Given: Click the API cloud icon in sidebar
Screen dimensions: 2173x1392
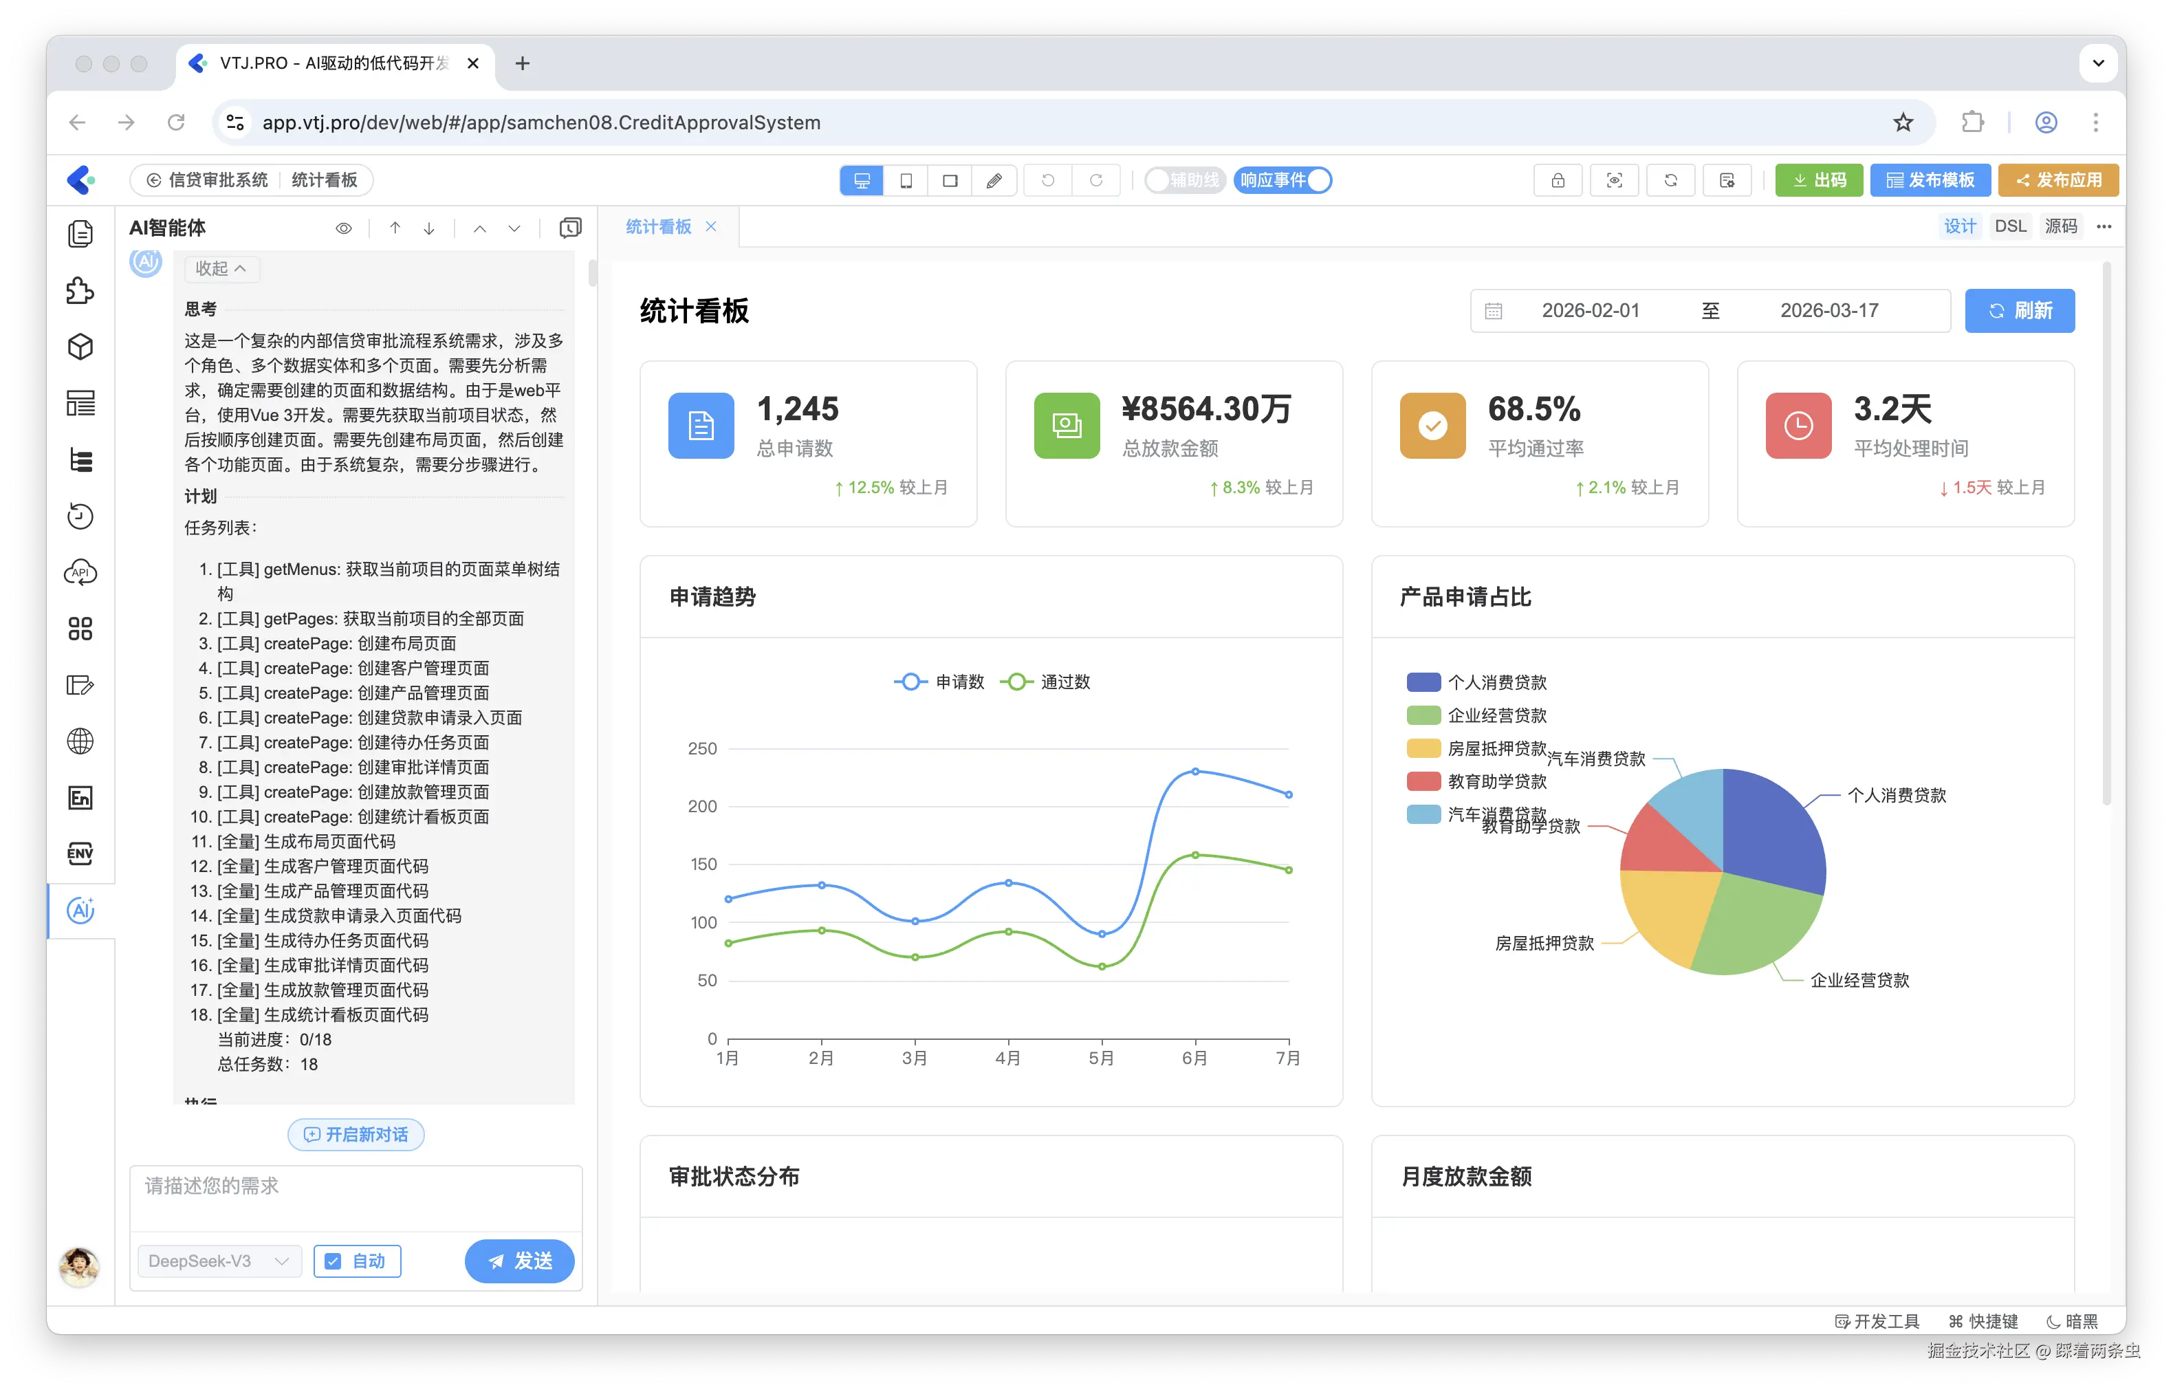Looking at the screenshot, I should coord(80,573).
